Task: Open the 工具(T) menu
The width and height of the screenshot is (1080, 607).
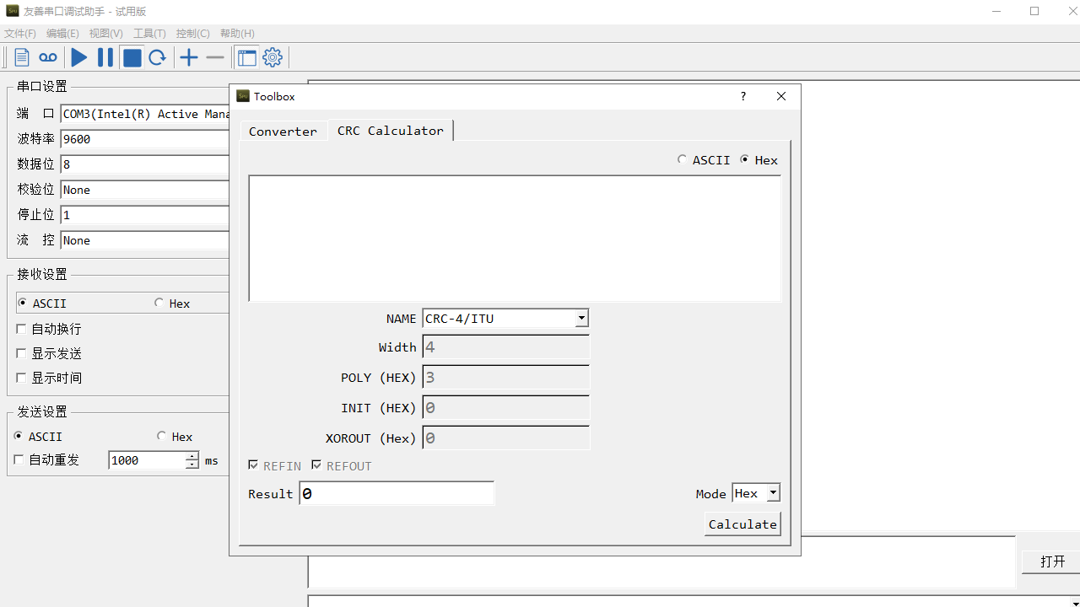Action: [148, 33]
